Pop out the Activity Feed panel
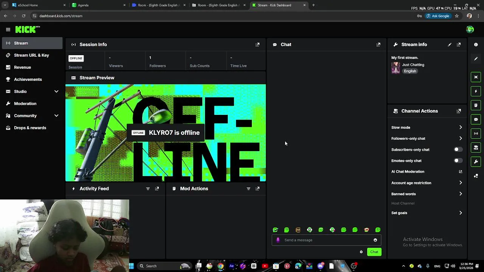The image size is (484, 272). point(157,189)
